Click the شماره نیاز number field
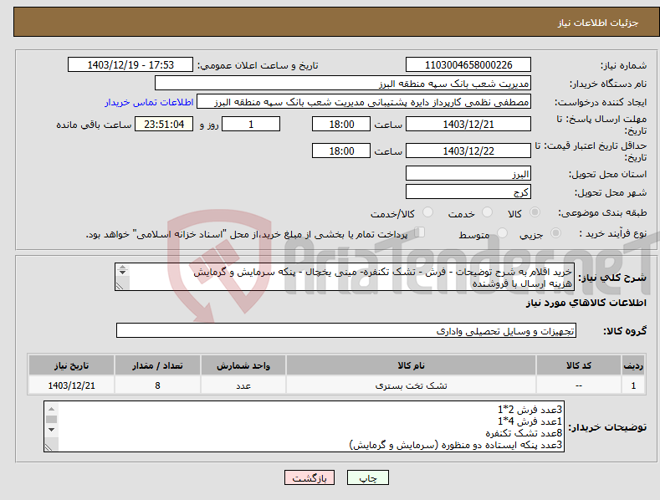This screenshot has width=660, height=500. 468,65
